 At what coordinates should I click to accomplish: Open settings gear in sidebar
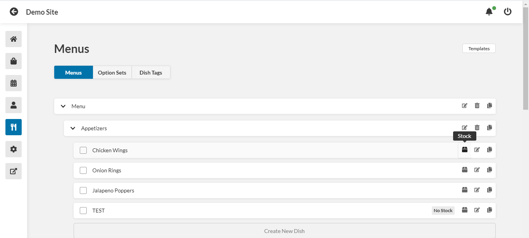tap(14, 149)
